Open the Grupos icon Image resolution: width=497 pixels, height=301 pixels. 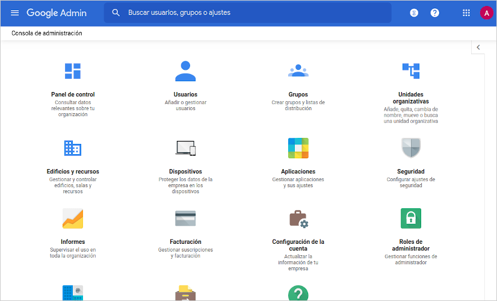click(298, 70)
